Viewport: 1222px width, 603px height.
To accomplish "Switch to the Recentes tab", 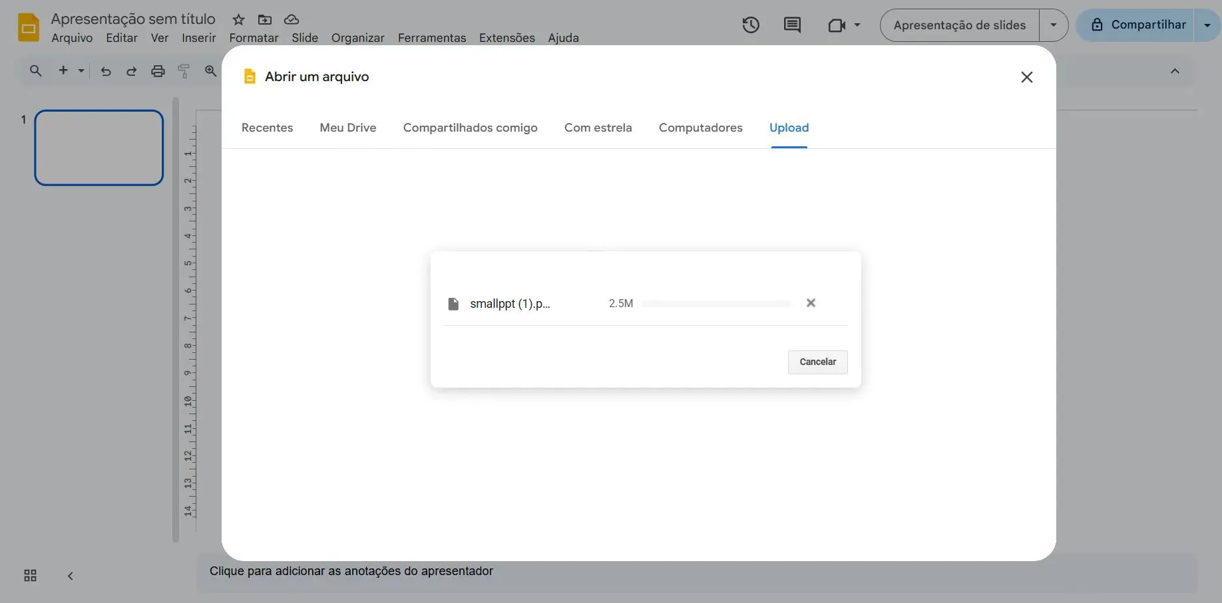I will [267, 128].
